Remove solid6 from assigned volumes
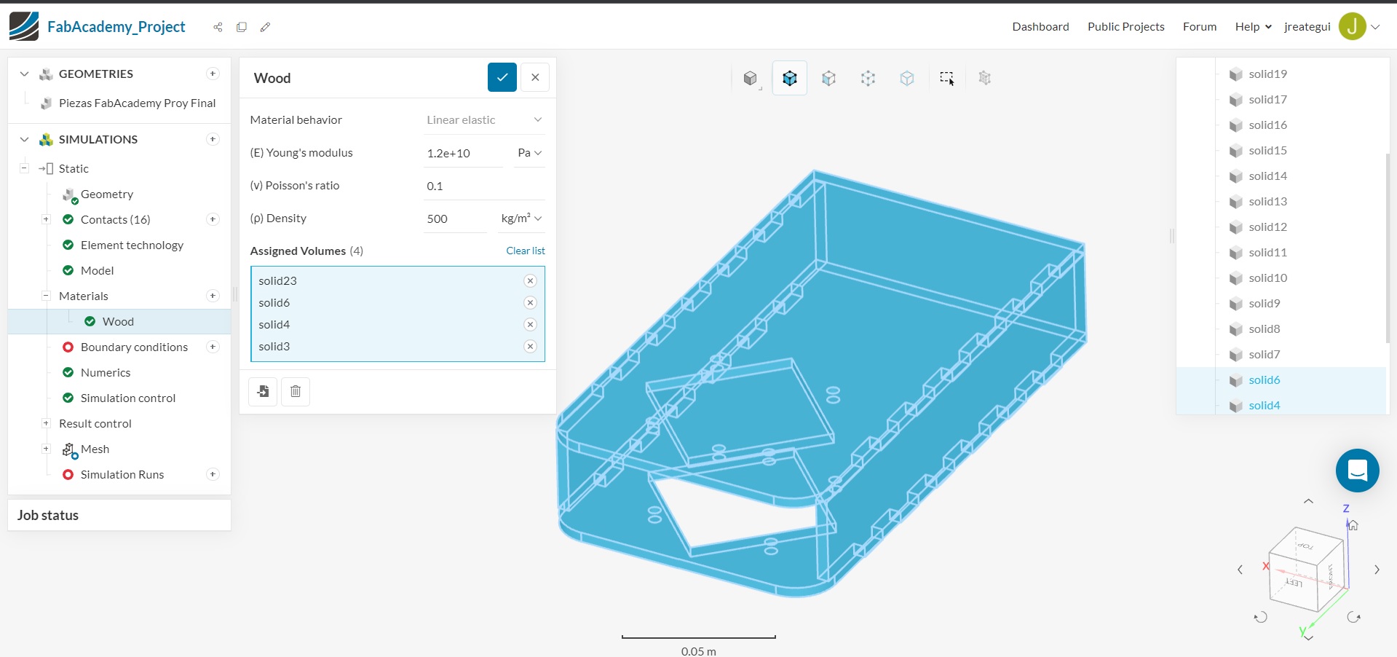Screen dimensions: 1397x657 click(530, 303)
